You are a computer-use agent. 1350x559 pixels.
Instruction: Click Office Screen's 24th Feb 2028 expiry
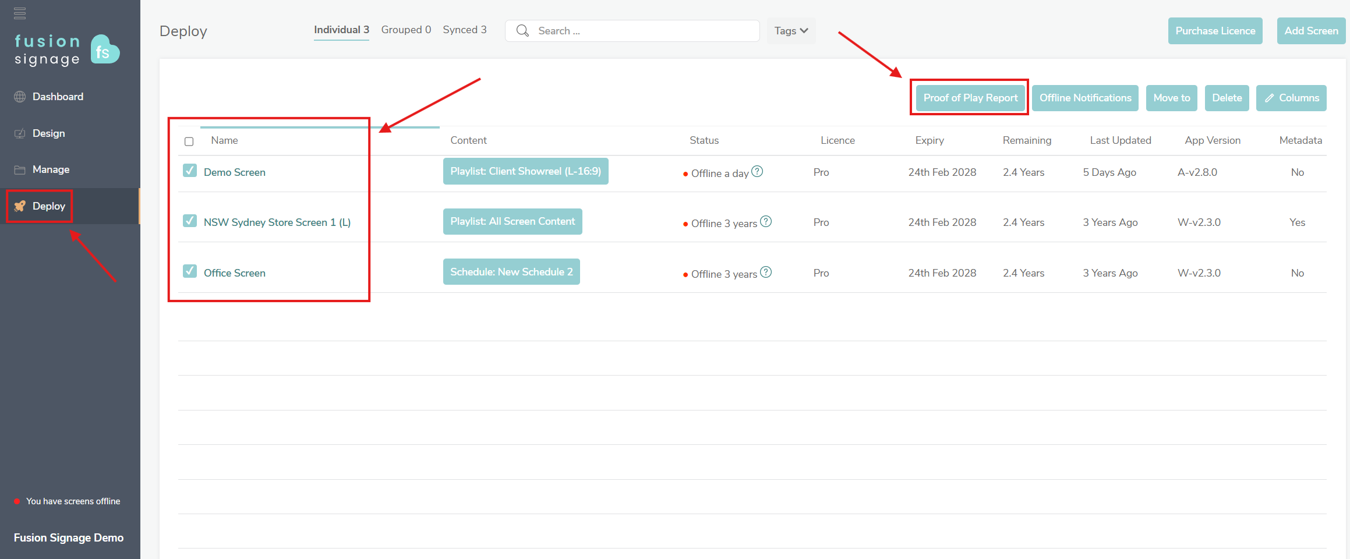coord(942,273)
